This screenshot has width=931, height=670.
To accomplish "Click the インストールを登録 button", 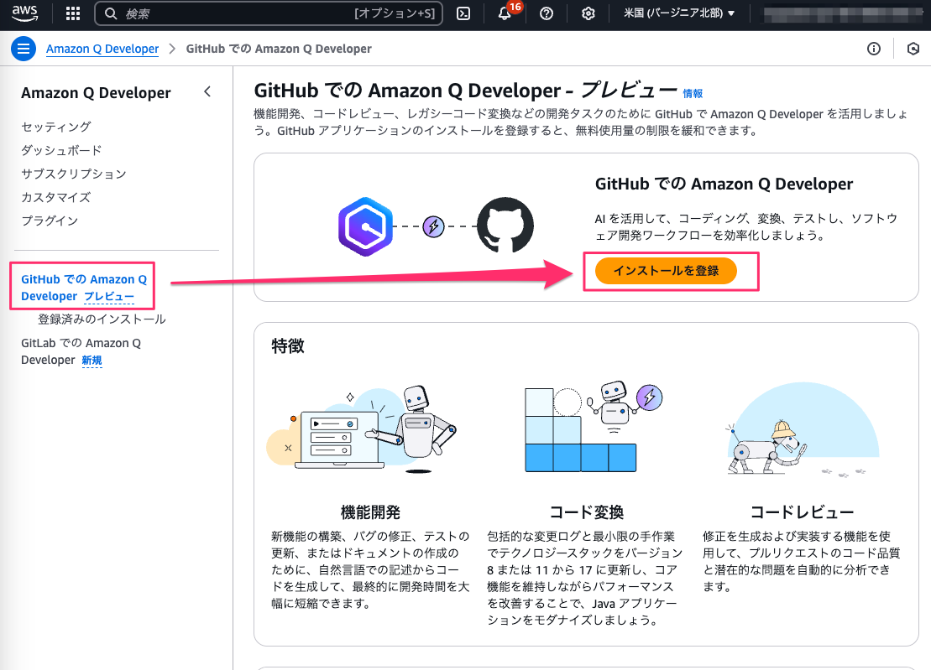I will point(666,271).
